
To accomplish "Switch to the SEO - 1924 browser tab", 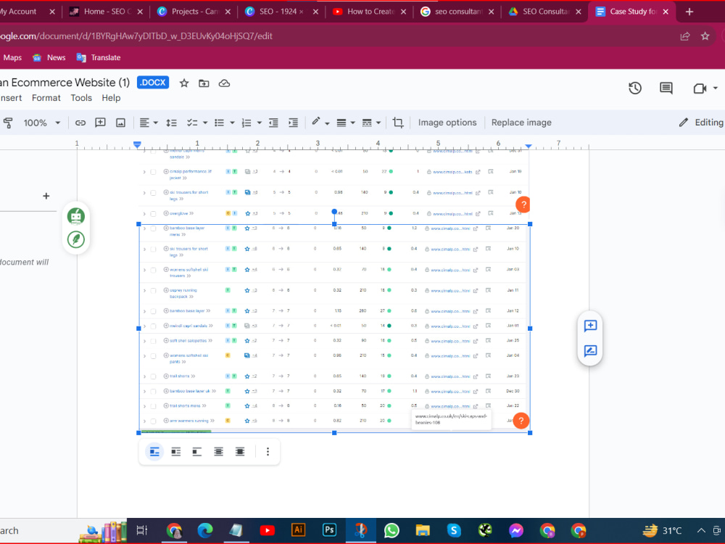I will (x=281, y=12).
